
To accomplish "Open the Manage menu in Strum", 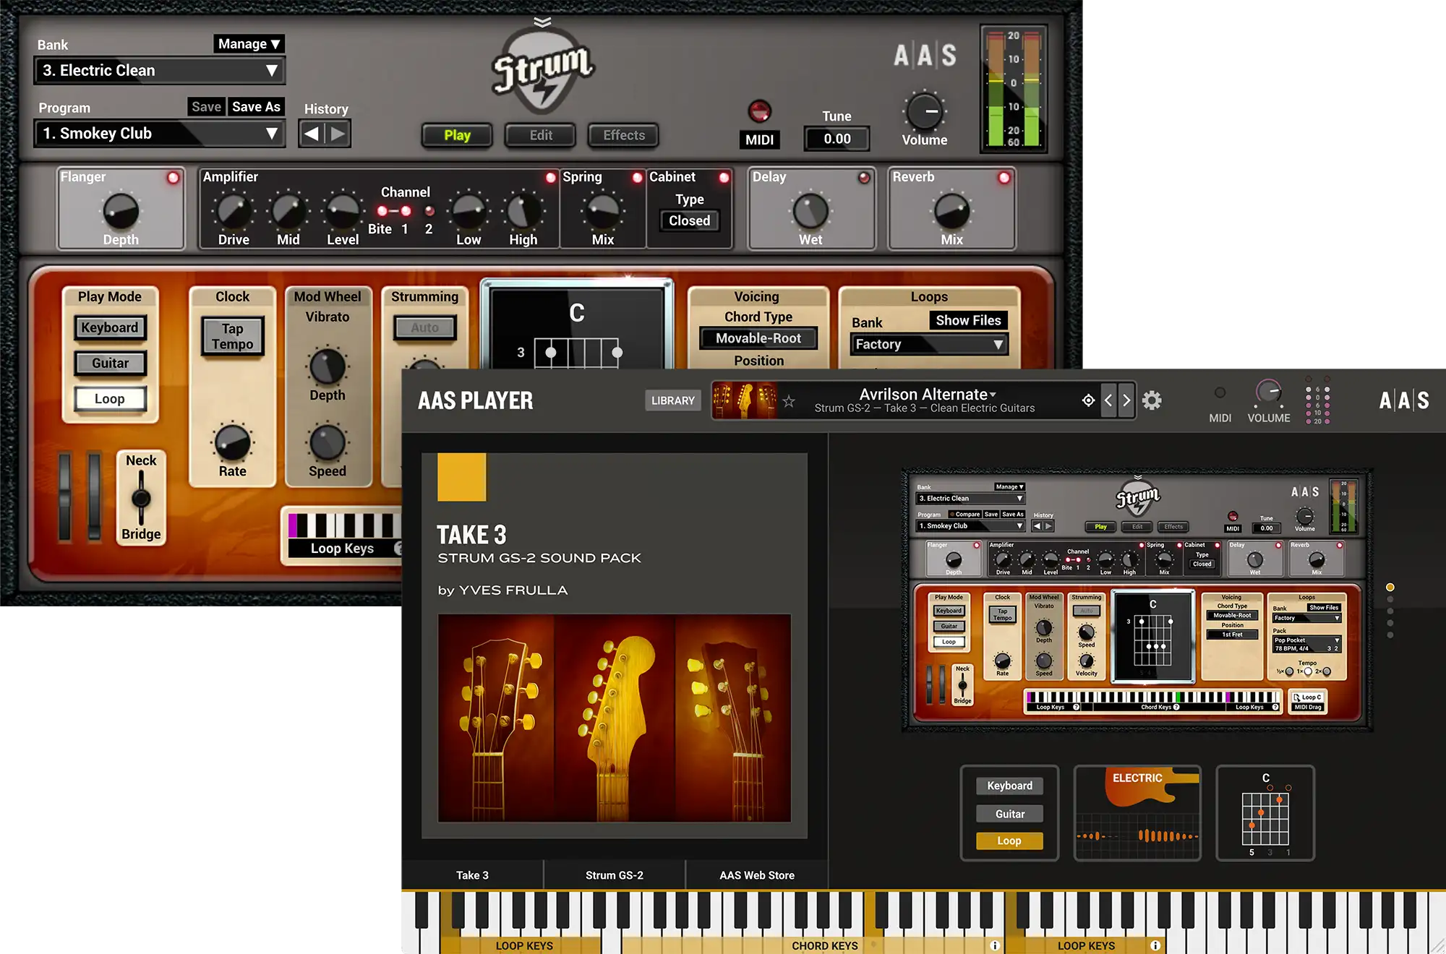I will (x=249, y=44).
